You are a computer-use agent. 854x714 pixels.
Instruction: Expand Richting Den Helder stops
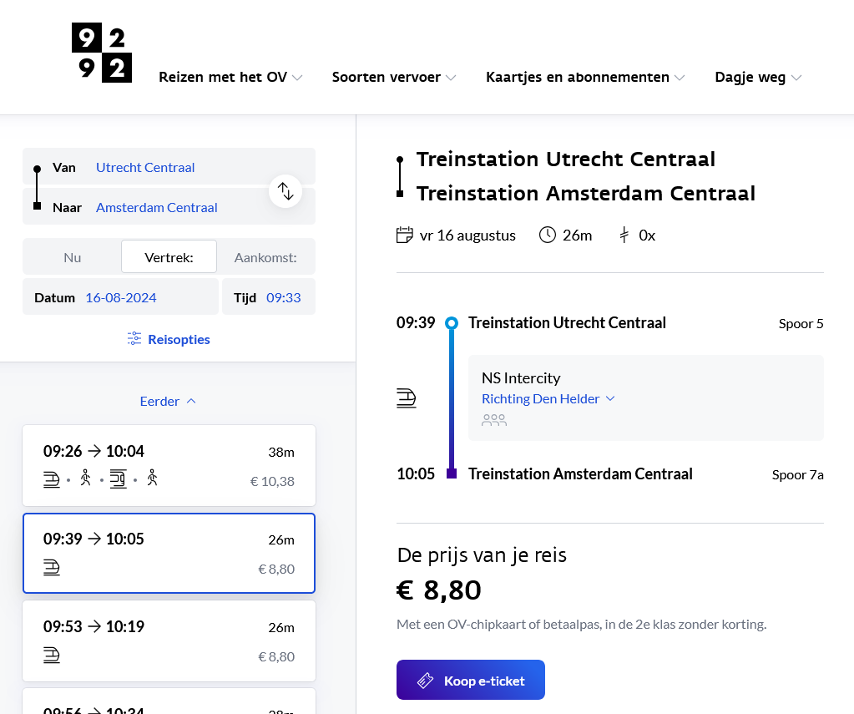point(548,398)
